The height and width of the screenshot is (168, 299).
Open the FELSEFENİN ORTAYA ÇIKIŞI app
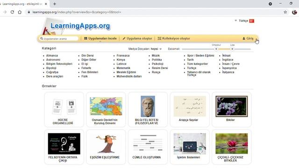pos(64,147)
